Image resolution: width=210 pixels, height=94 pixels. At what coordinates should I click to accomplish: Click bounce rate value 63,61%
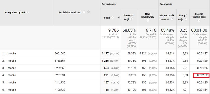170,53
